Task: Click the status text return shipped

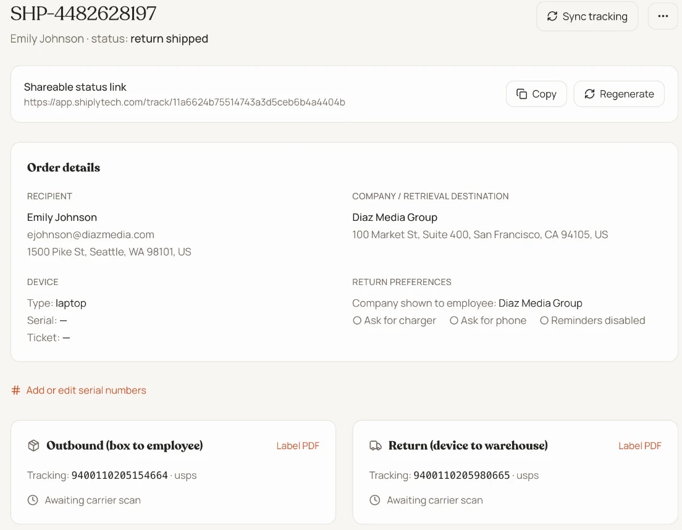Action: pos(169,39)
